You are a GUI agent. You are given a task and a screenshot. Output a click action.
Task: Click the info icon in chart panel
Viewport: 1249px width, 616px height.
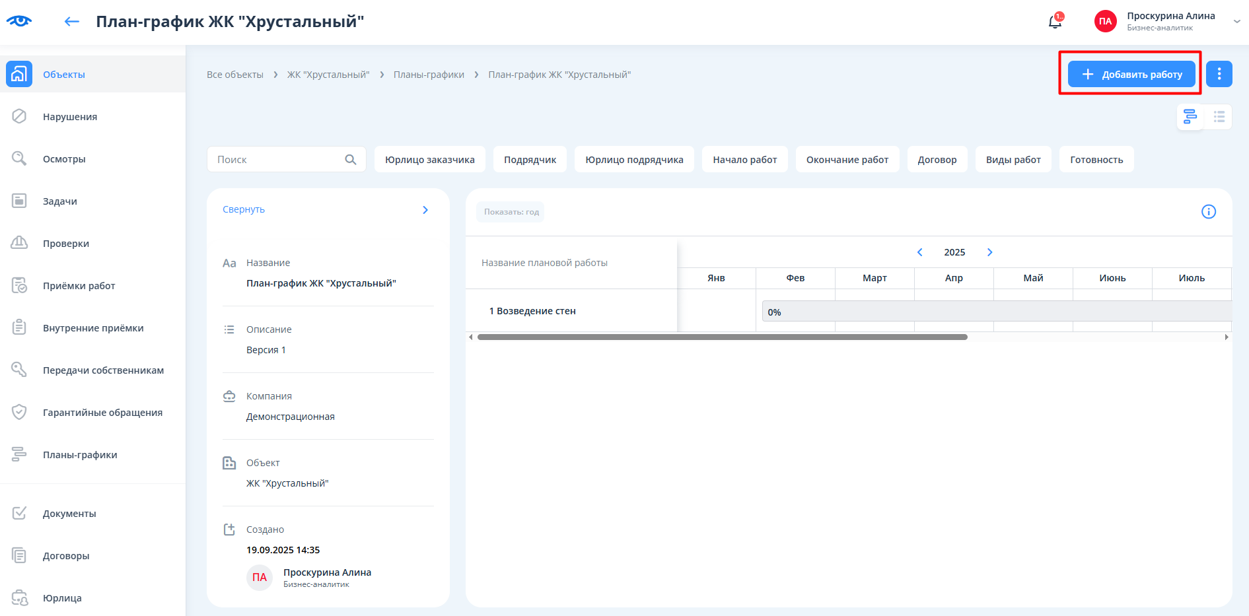pos(1208,212)
